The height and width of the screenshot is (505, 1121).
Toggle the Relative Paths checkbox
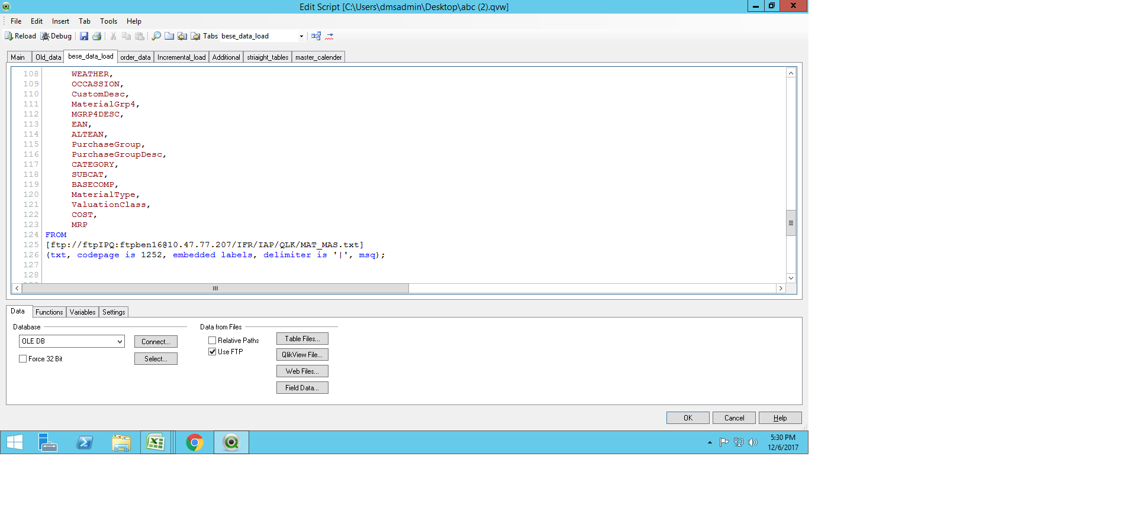(212, 341)
